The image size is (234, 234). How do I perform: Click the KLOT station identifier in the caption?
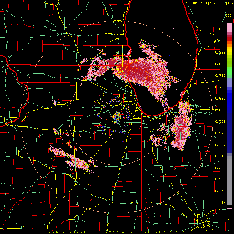[x=145, y=232]
